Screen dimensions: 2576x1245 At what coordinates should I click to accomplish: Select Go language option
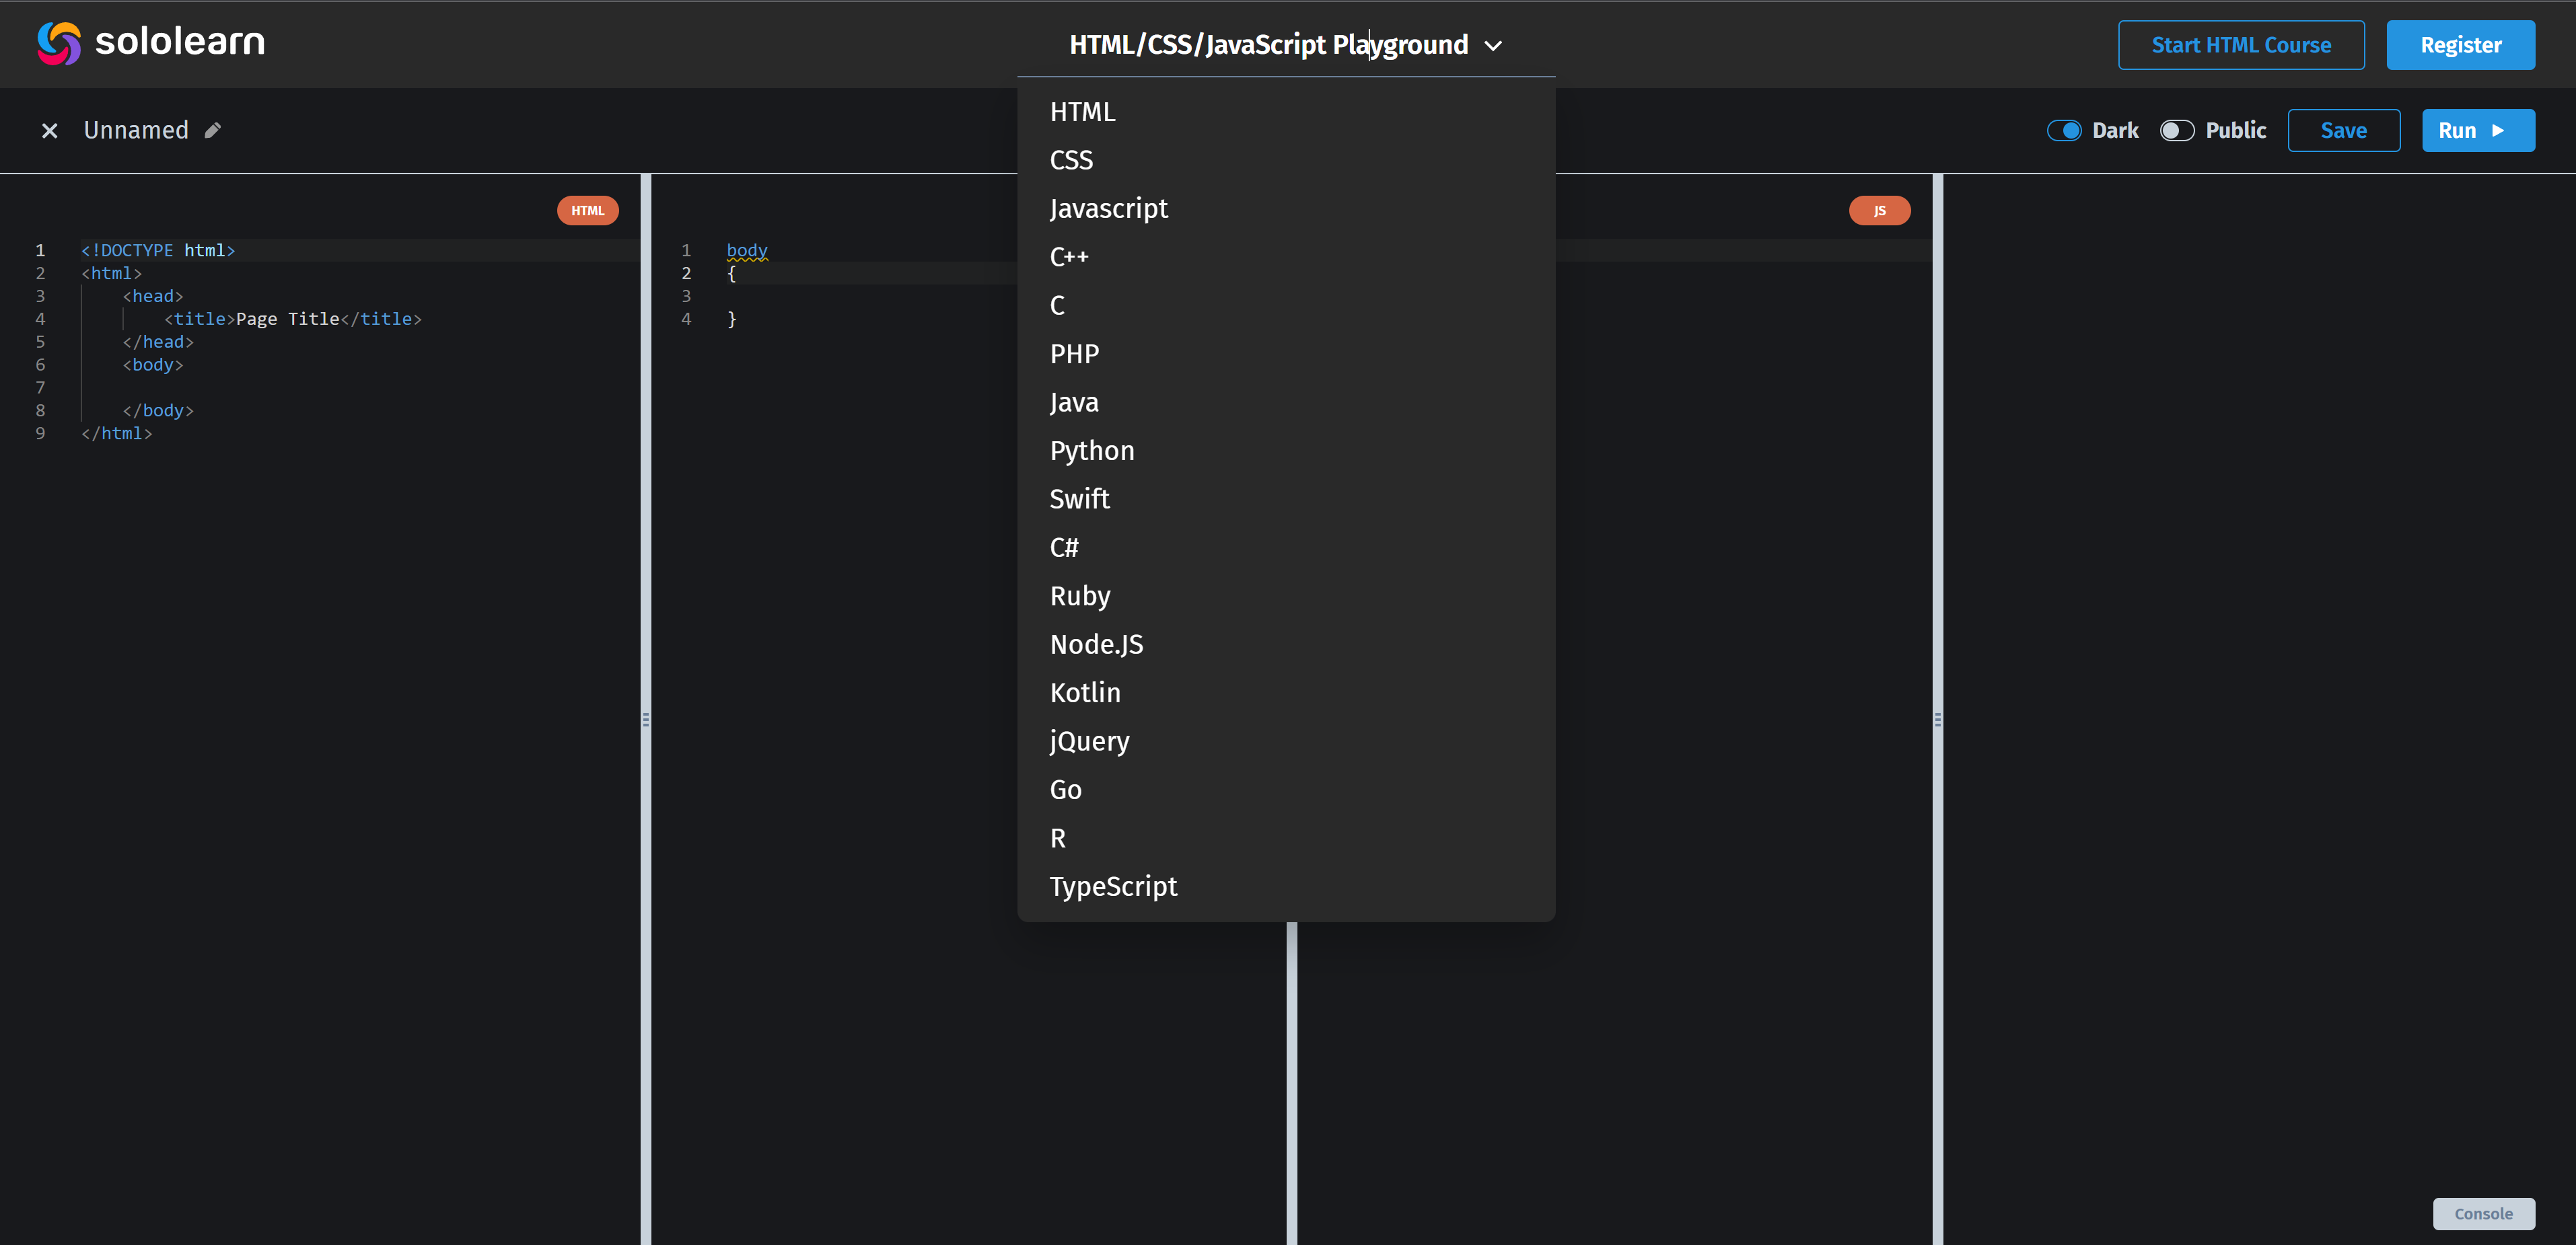(1286, 790)
